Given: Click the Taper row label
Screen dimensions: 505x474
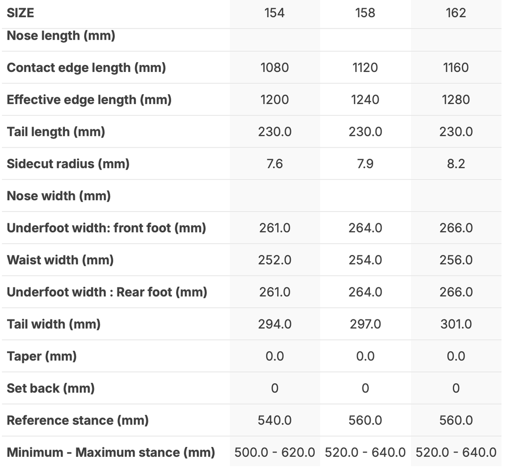Looking at the screenshot, I should tap(42, 356).
